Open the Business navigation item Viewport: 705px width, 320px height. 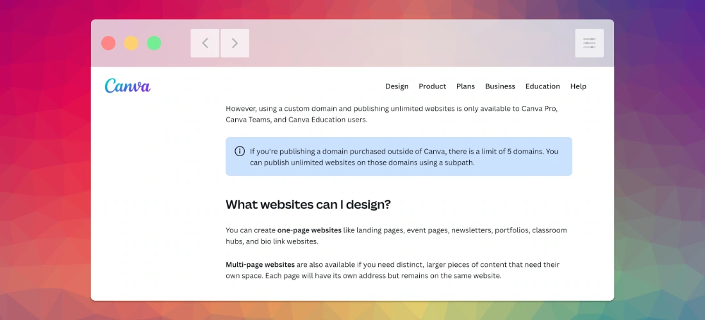point(500,86)
